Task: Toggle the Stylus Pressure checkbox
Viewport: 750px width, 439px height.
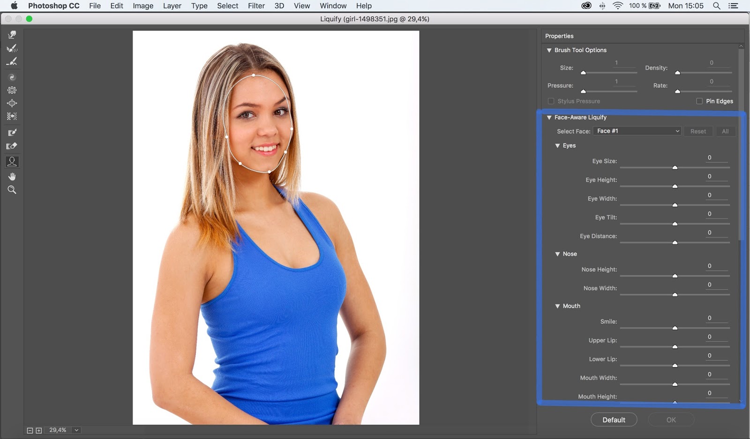Action: click(x=551, y=101)
